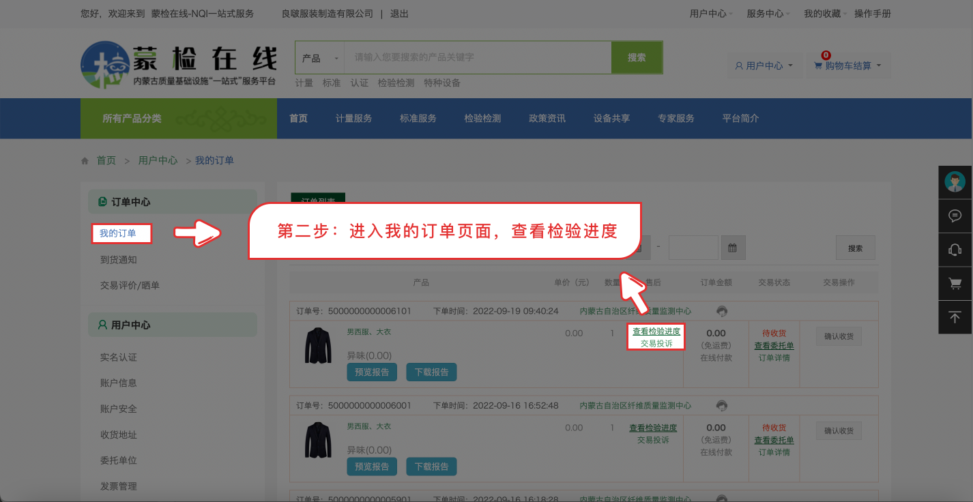Expand the 用户中心 dropdown button beside search

[764, 65]
